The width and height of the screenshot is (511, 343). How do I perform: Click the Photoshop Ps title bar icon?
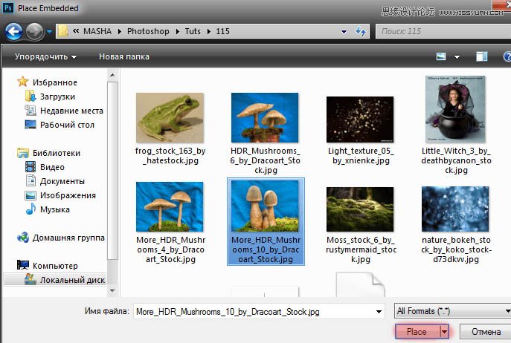(8, 8)
